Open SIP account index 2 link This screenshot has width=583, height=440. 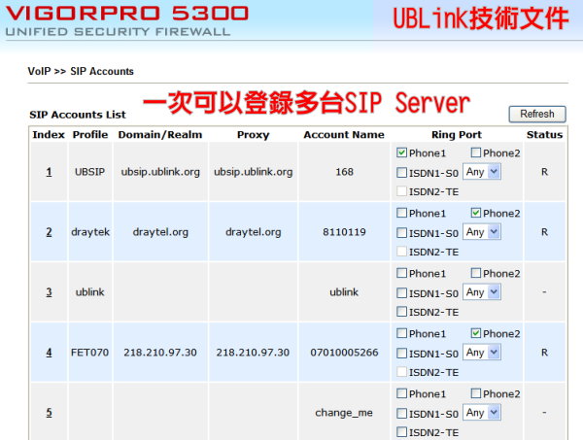click(x=49, y=232)
